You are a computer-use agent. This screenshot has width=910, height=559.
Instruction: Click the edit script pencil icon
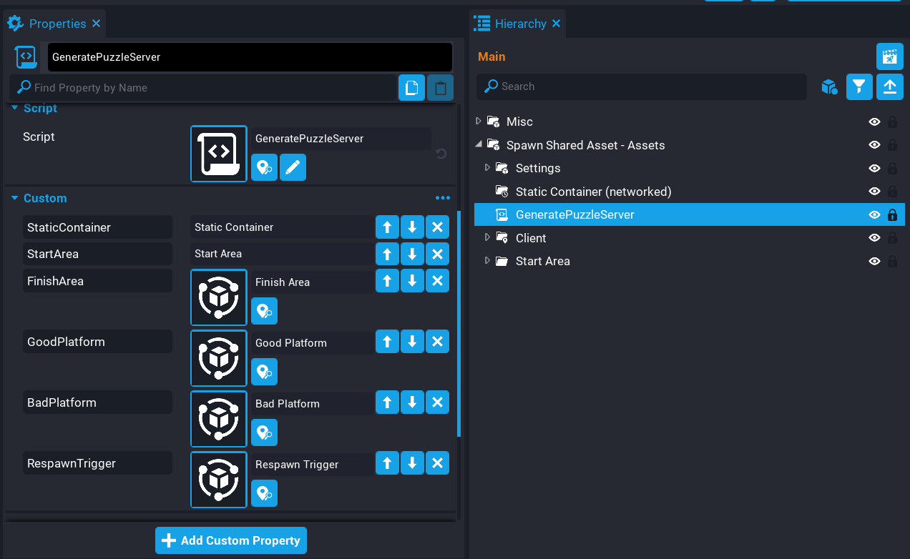pos(293,168)
